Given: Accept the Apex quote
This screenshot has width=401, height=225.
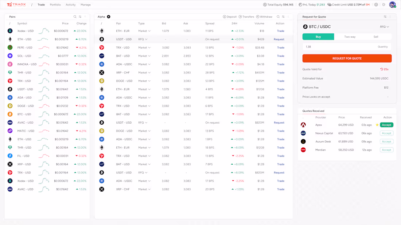Looking at the screenshot, I should pyautogui.click(x=386, y=125).
